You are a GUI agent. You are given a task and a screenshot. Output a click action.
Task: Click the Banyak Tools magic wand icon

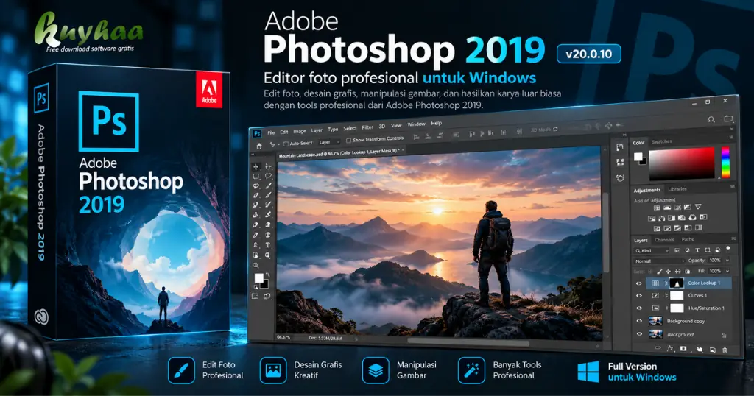click(x=471, y=370)
